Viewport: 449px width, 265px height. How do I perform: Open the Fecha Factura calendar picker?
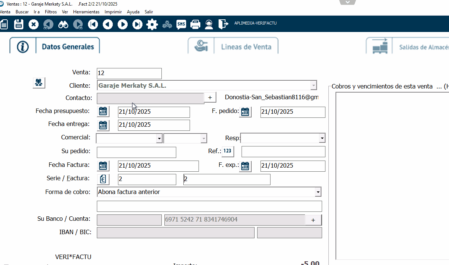click(103, 166)
